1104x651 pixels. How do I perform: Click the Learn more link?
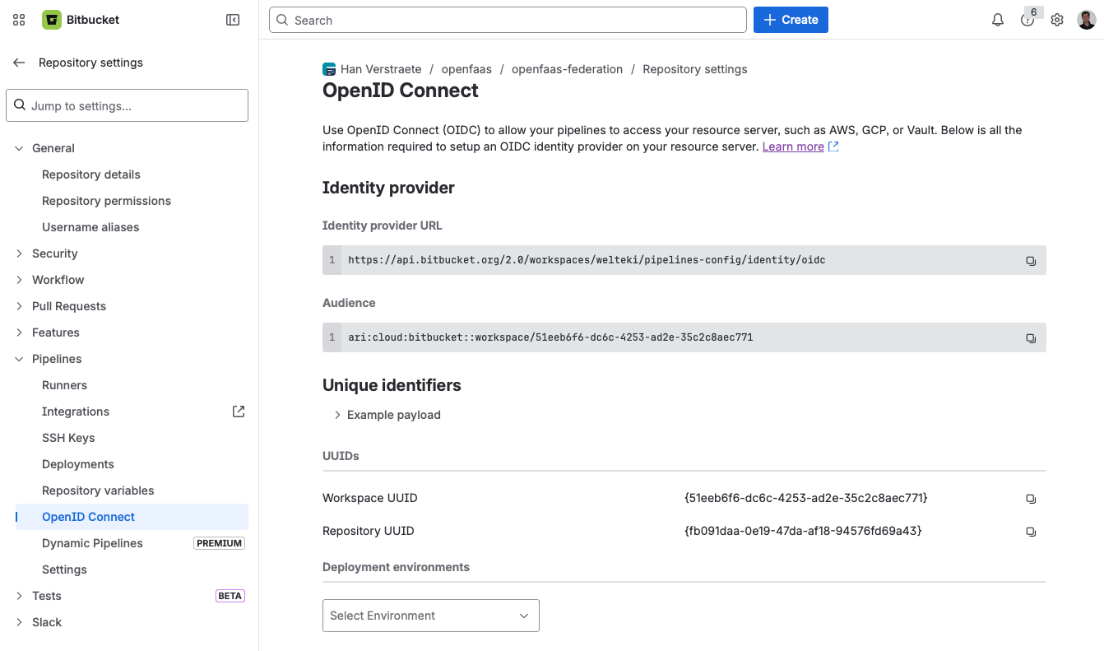(793, 146)
